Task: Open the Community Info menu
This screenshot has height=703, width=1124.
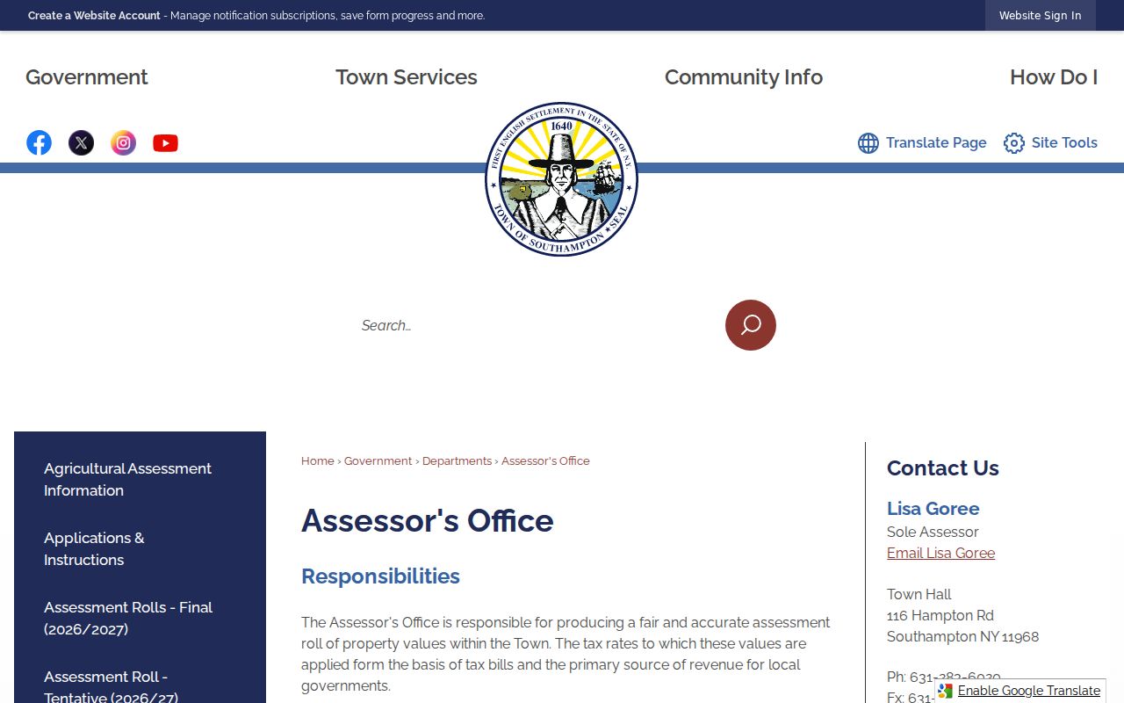Action: [x=744, y=77]
